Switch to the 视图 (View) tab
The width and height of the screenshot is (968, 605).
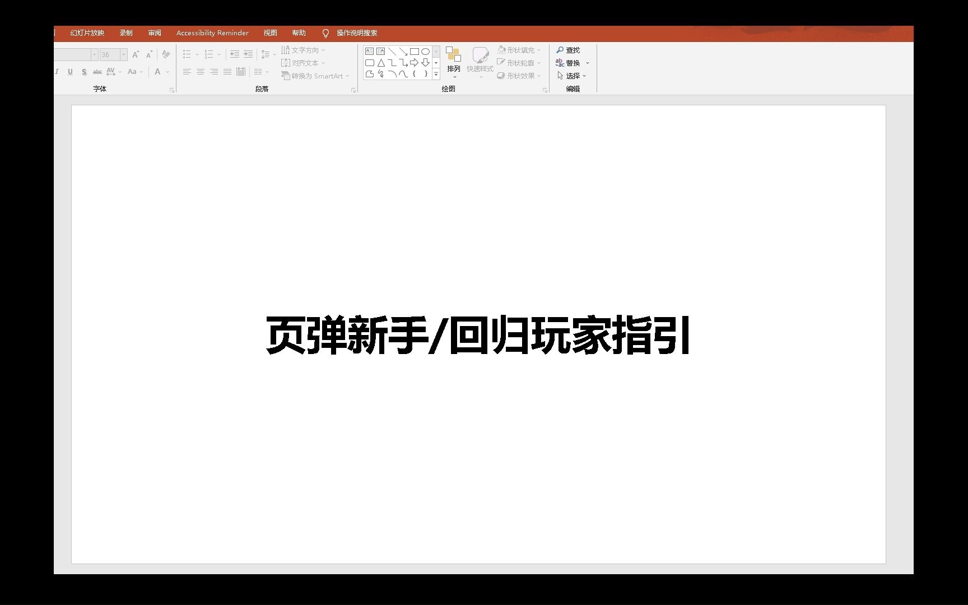[271, 33]
